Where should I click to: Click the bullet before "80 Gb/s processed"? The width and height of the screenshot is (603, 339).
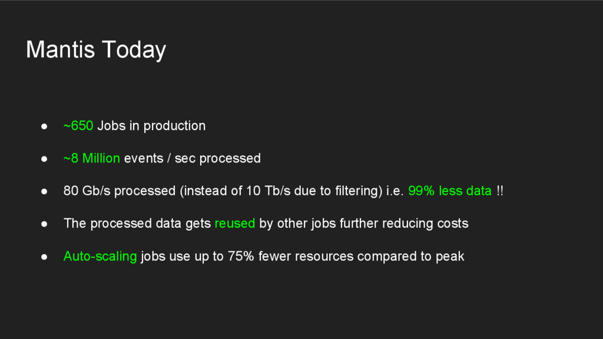pyautogui.click(x=44, y=192)
